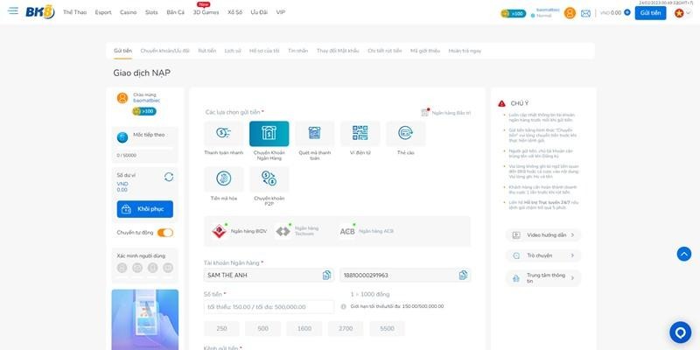The height and width of the screenshot is (350, 700).
Task: Click the Khôi phục button
Action: point(144,209)
